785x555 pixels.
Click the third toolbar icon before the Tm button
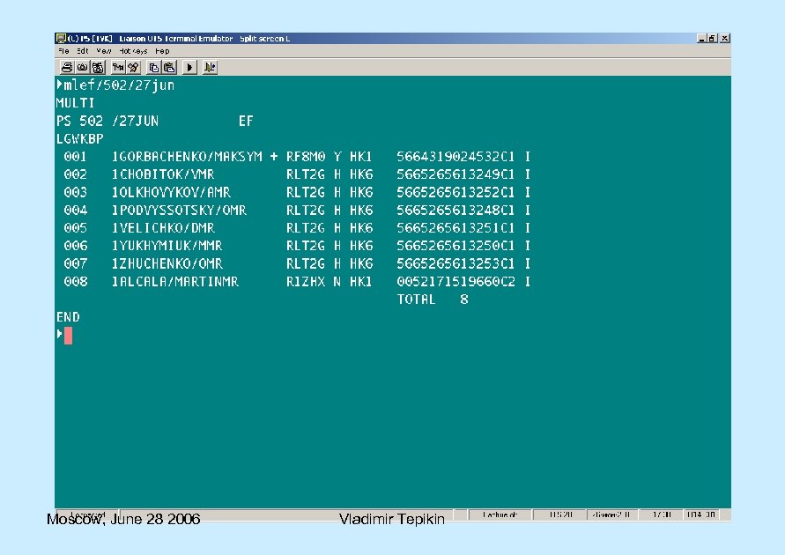pos(98,67)
